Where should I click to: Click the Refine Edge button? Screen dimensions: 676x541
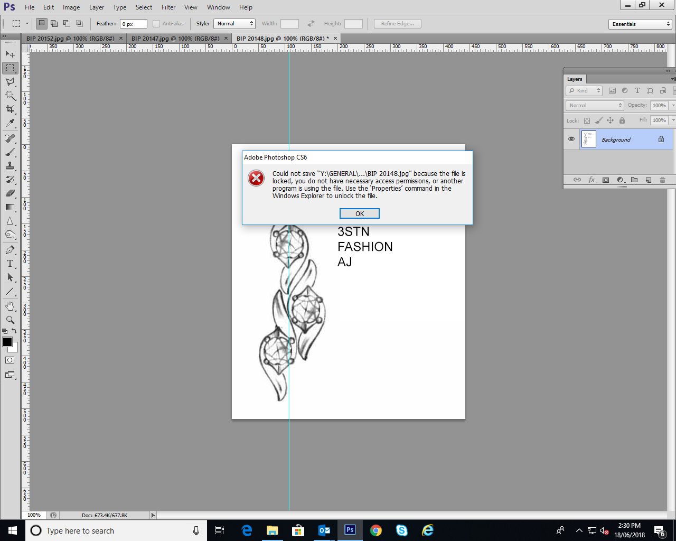398,24
